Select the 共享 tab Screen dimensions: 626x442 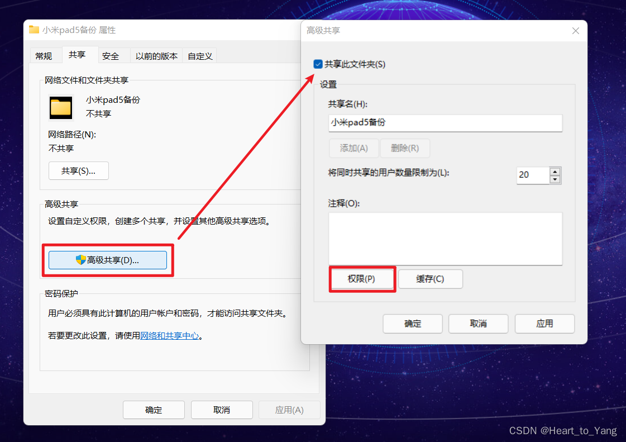pos(77,55)
